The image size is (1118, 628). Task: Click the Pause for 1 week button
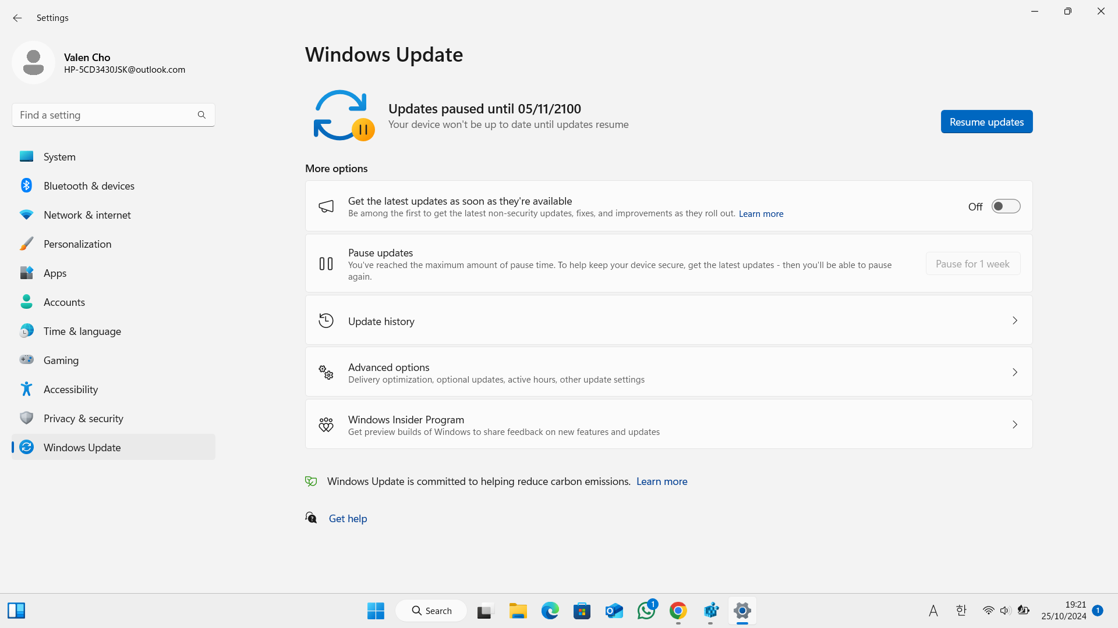(972, 263)
